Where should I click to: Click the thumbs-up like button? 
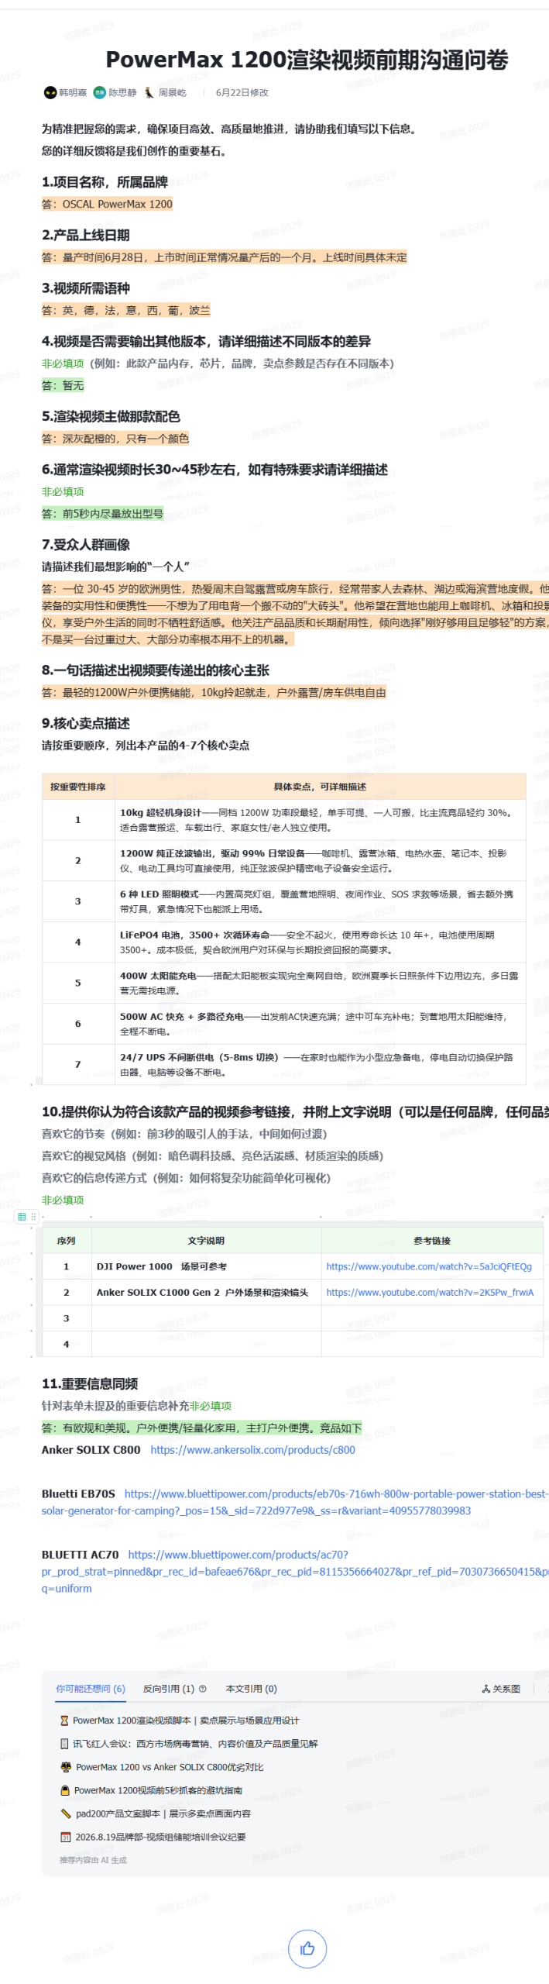point(307,1948)
